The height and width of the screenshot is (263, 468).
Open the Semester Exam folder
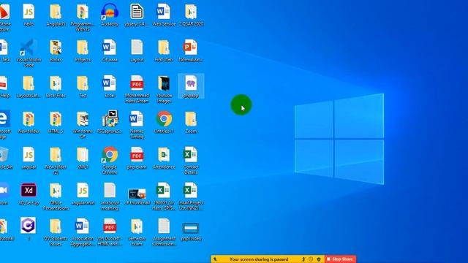tap(137, 232)
